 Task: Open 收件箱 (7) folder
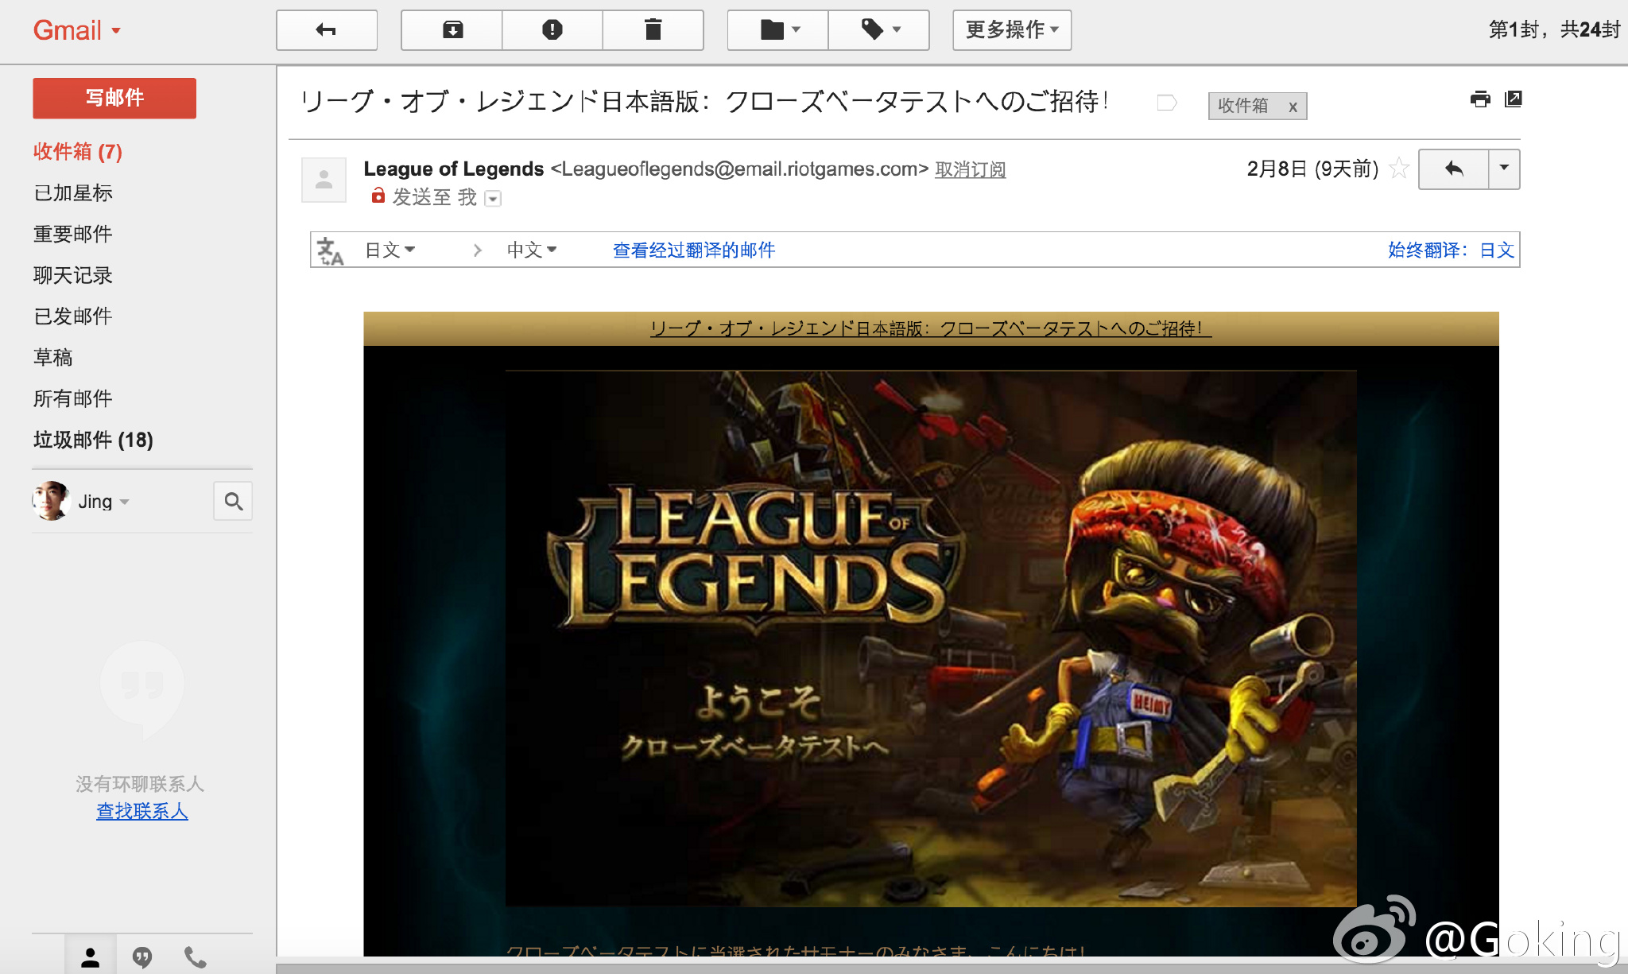coord(78,152)
